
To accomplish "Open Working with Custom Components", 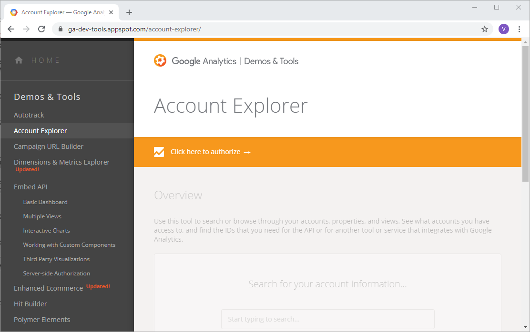I will (69, 245).
